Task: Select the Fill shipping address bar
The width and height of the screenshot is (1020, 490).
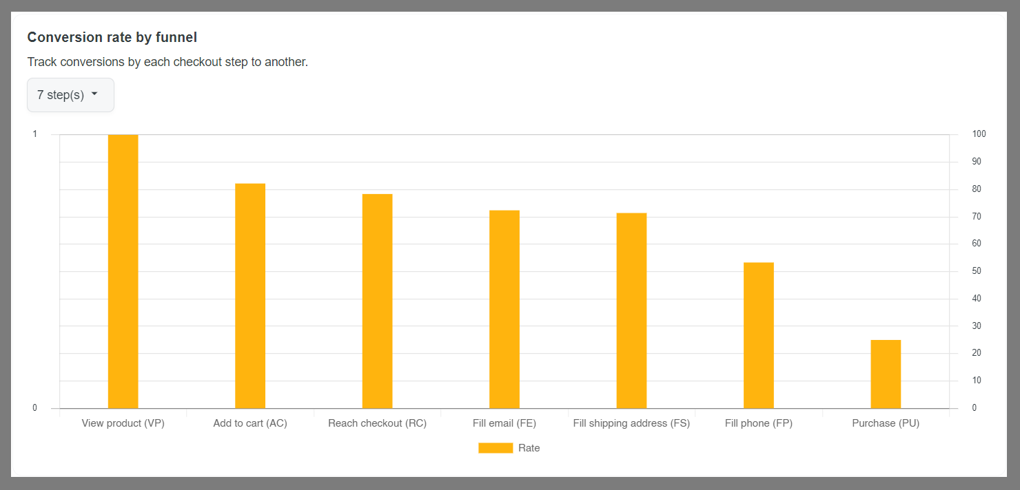Action: [x=631, y=310]
